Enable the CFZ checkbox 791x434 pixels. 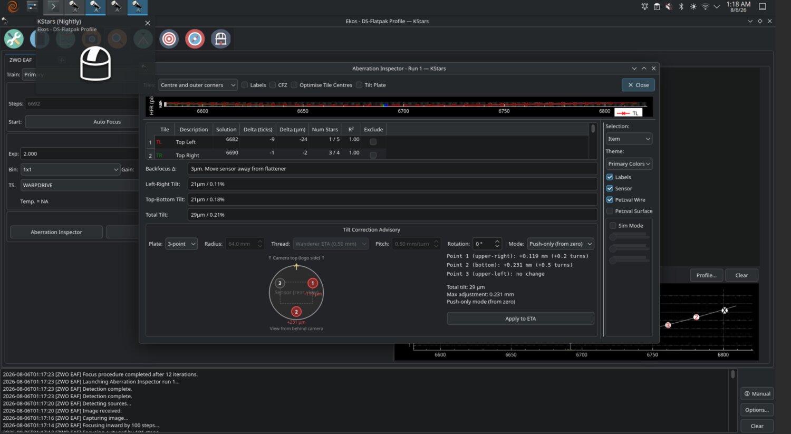click(273, 85)
